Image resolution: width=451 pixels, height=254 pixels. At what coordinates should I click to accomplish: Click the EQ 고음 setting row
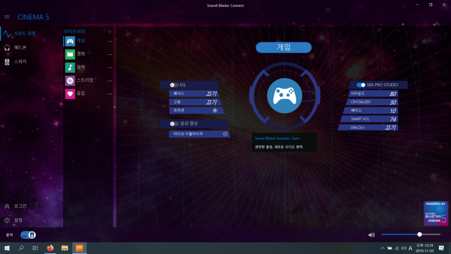pyautogui.click(x=195, y=102)
